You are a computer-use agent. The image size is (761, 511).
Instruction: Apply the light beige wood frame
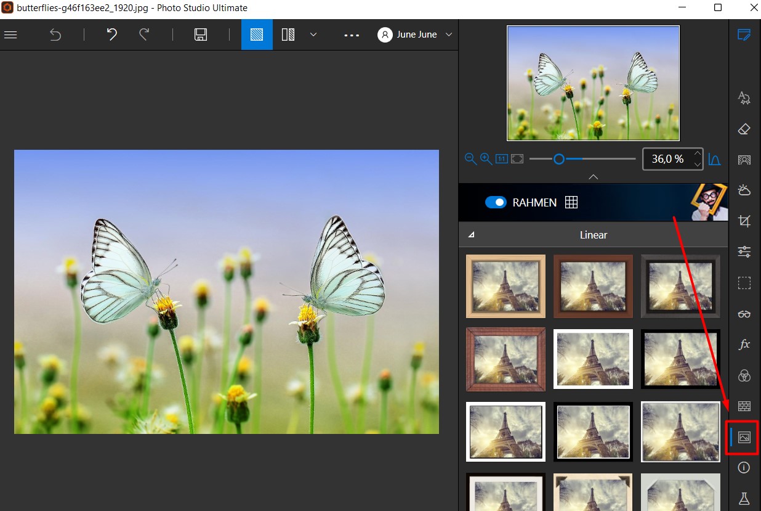505,286
